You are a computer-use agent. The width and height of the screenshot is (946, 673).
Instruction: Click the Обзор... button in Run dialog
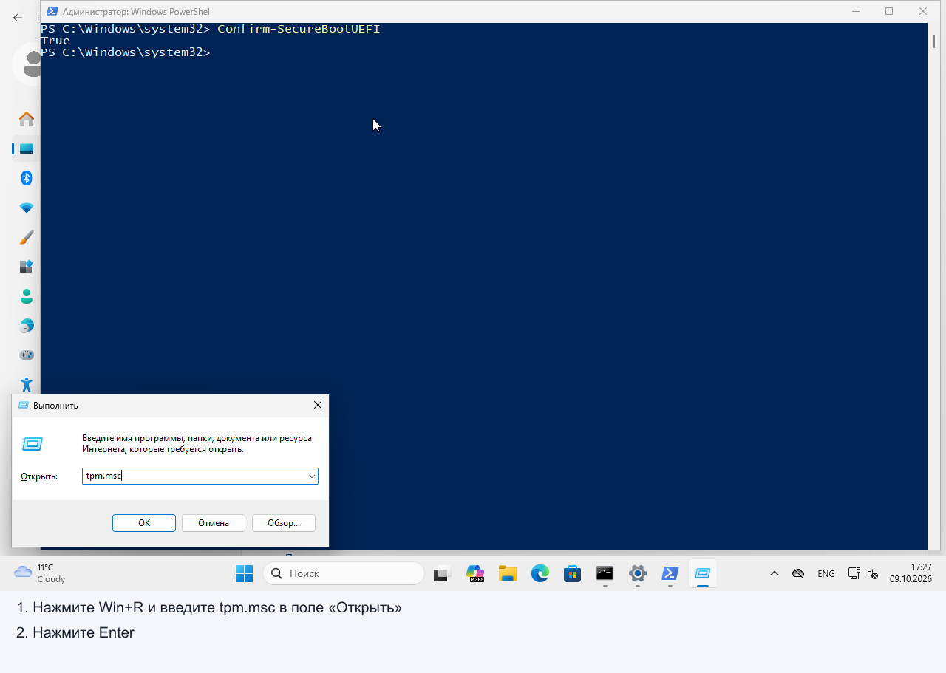click(x=284, y=523)
